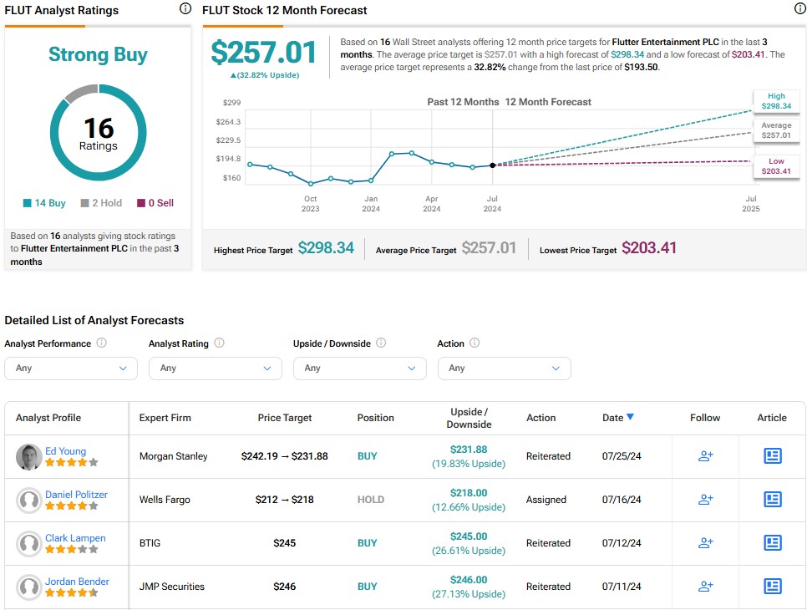The height and width of the screenshot is (610, 807).
Task: Follow Jordan Bender of JMP Securities
Action: coord(705,587)
